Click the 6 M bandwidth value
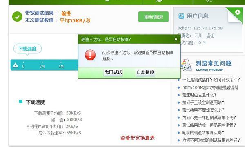 pos(202,42)
